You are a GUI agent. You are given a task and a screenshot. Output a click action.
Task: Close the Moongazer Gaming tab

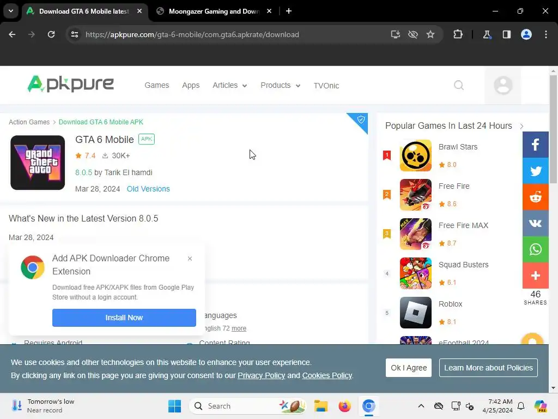(x=269, y=11)
